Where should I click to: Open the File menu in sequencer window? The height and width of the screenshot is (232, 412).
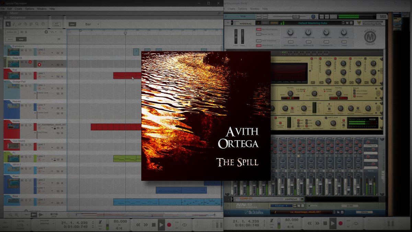(2, 9)
